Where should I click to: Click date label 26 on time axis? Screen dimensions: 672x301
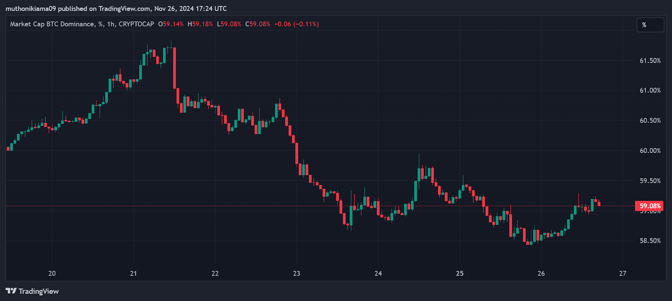[x=541, y=273]
